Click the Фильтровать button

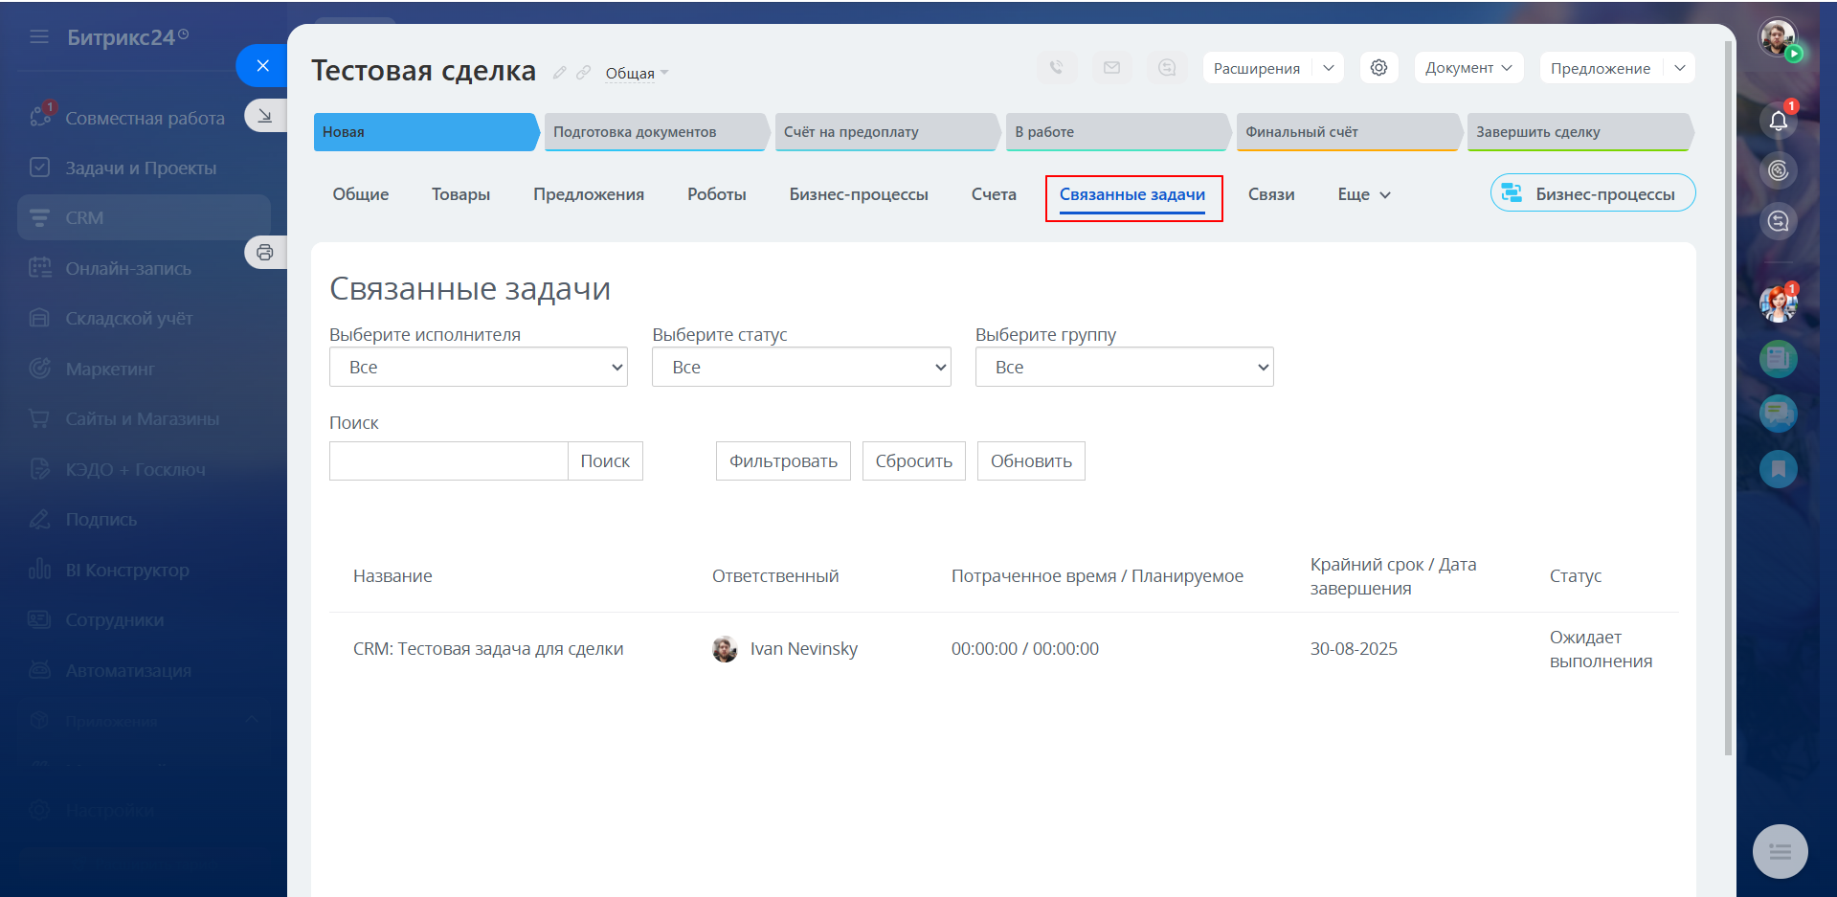(782, 461)
